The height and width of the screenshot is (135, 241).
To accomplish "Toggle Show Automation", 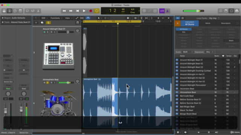I will (77, 18).
